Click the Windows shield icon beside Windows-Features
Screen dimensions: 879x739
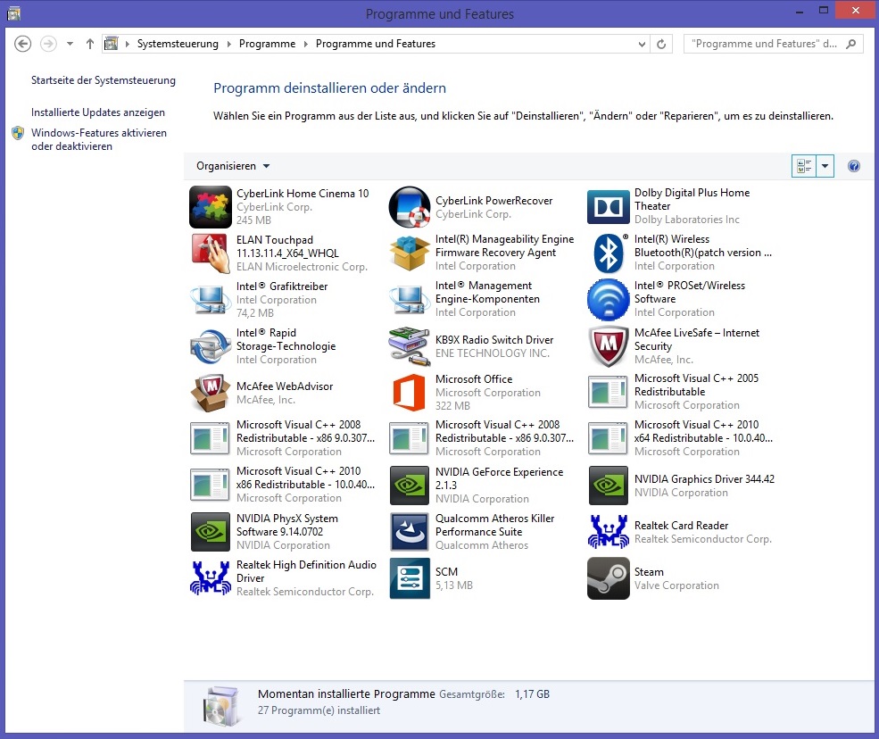pyautogui.click(x=18, y=133)
